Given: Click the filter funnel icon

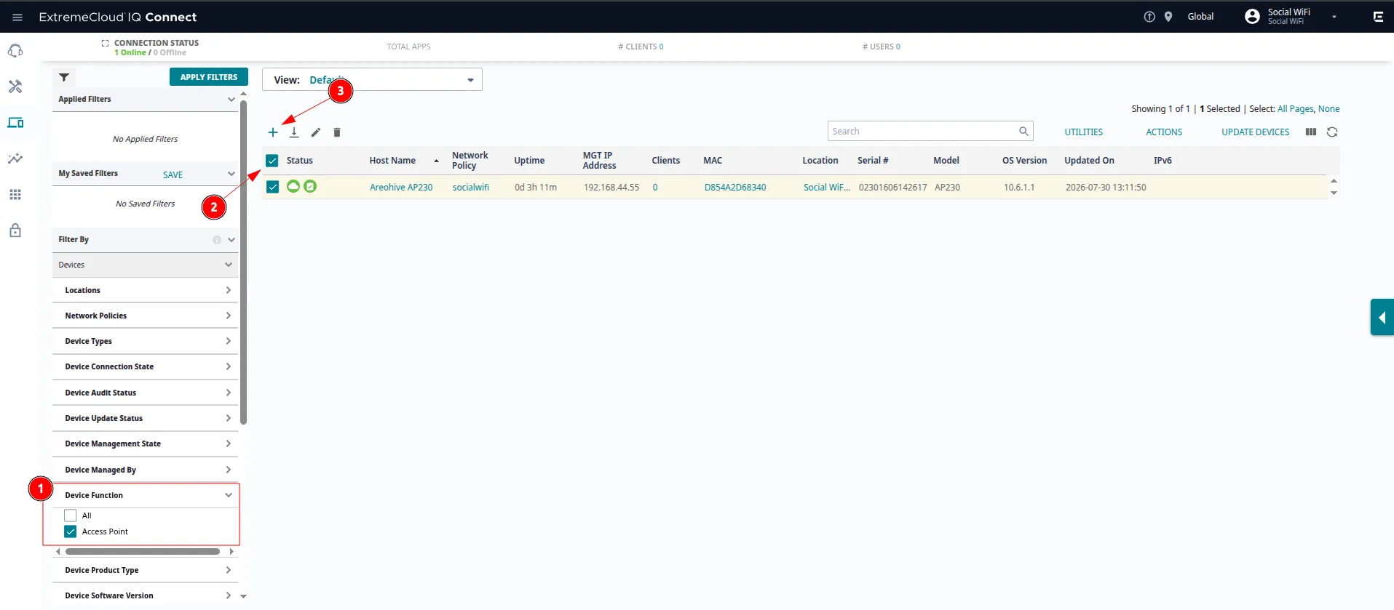Looking at the screenshot, I should (64, 77).
